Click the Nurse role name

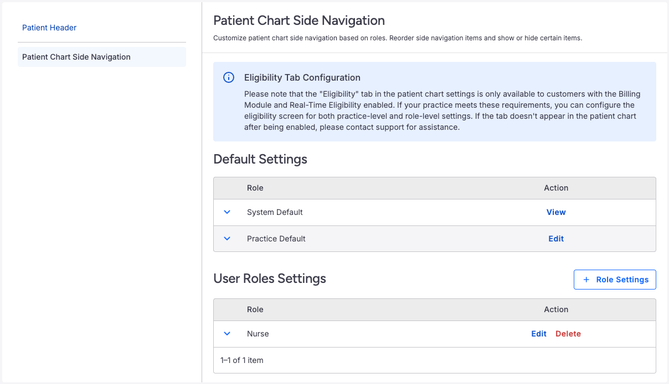point(258,334)
